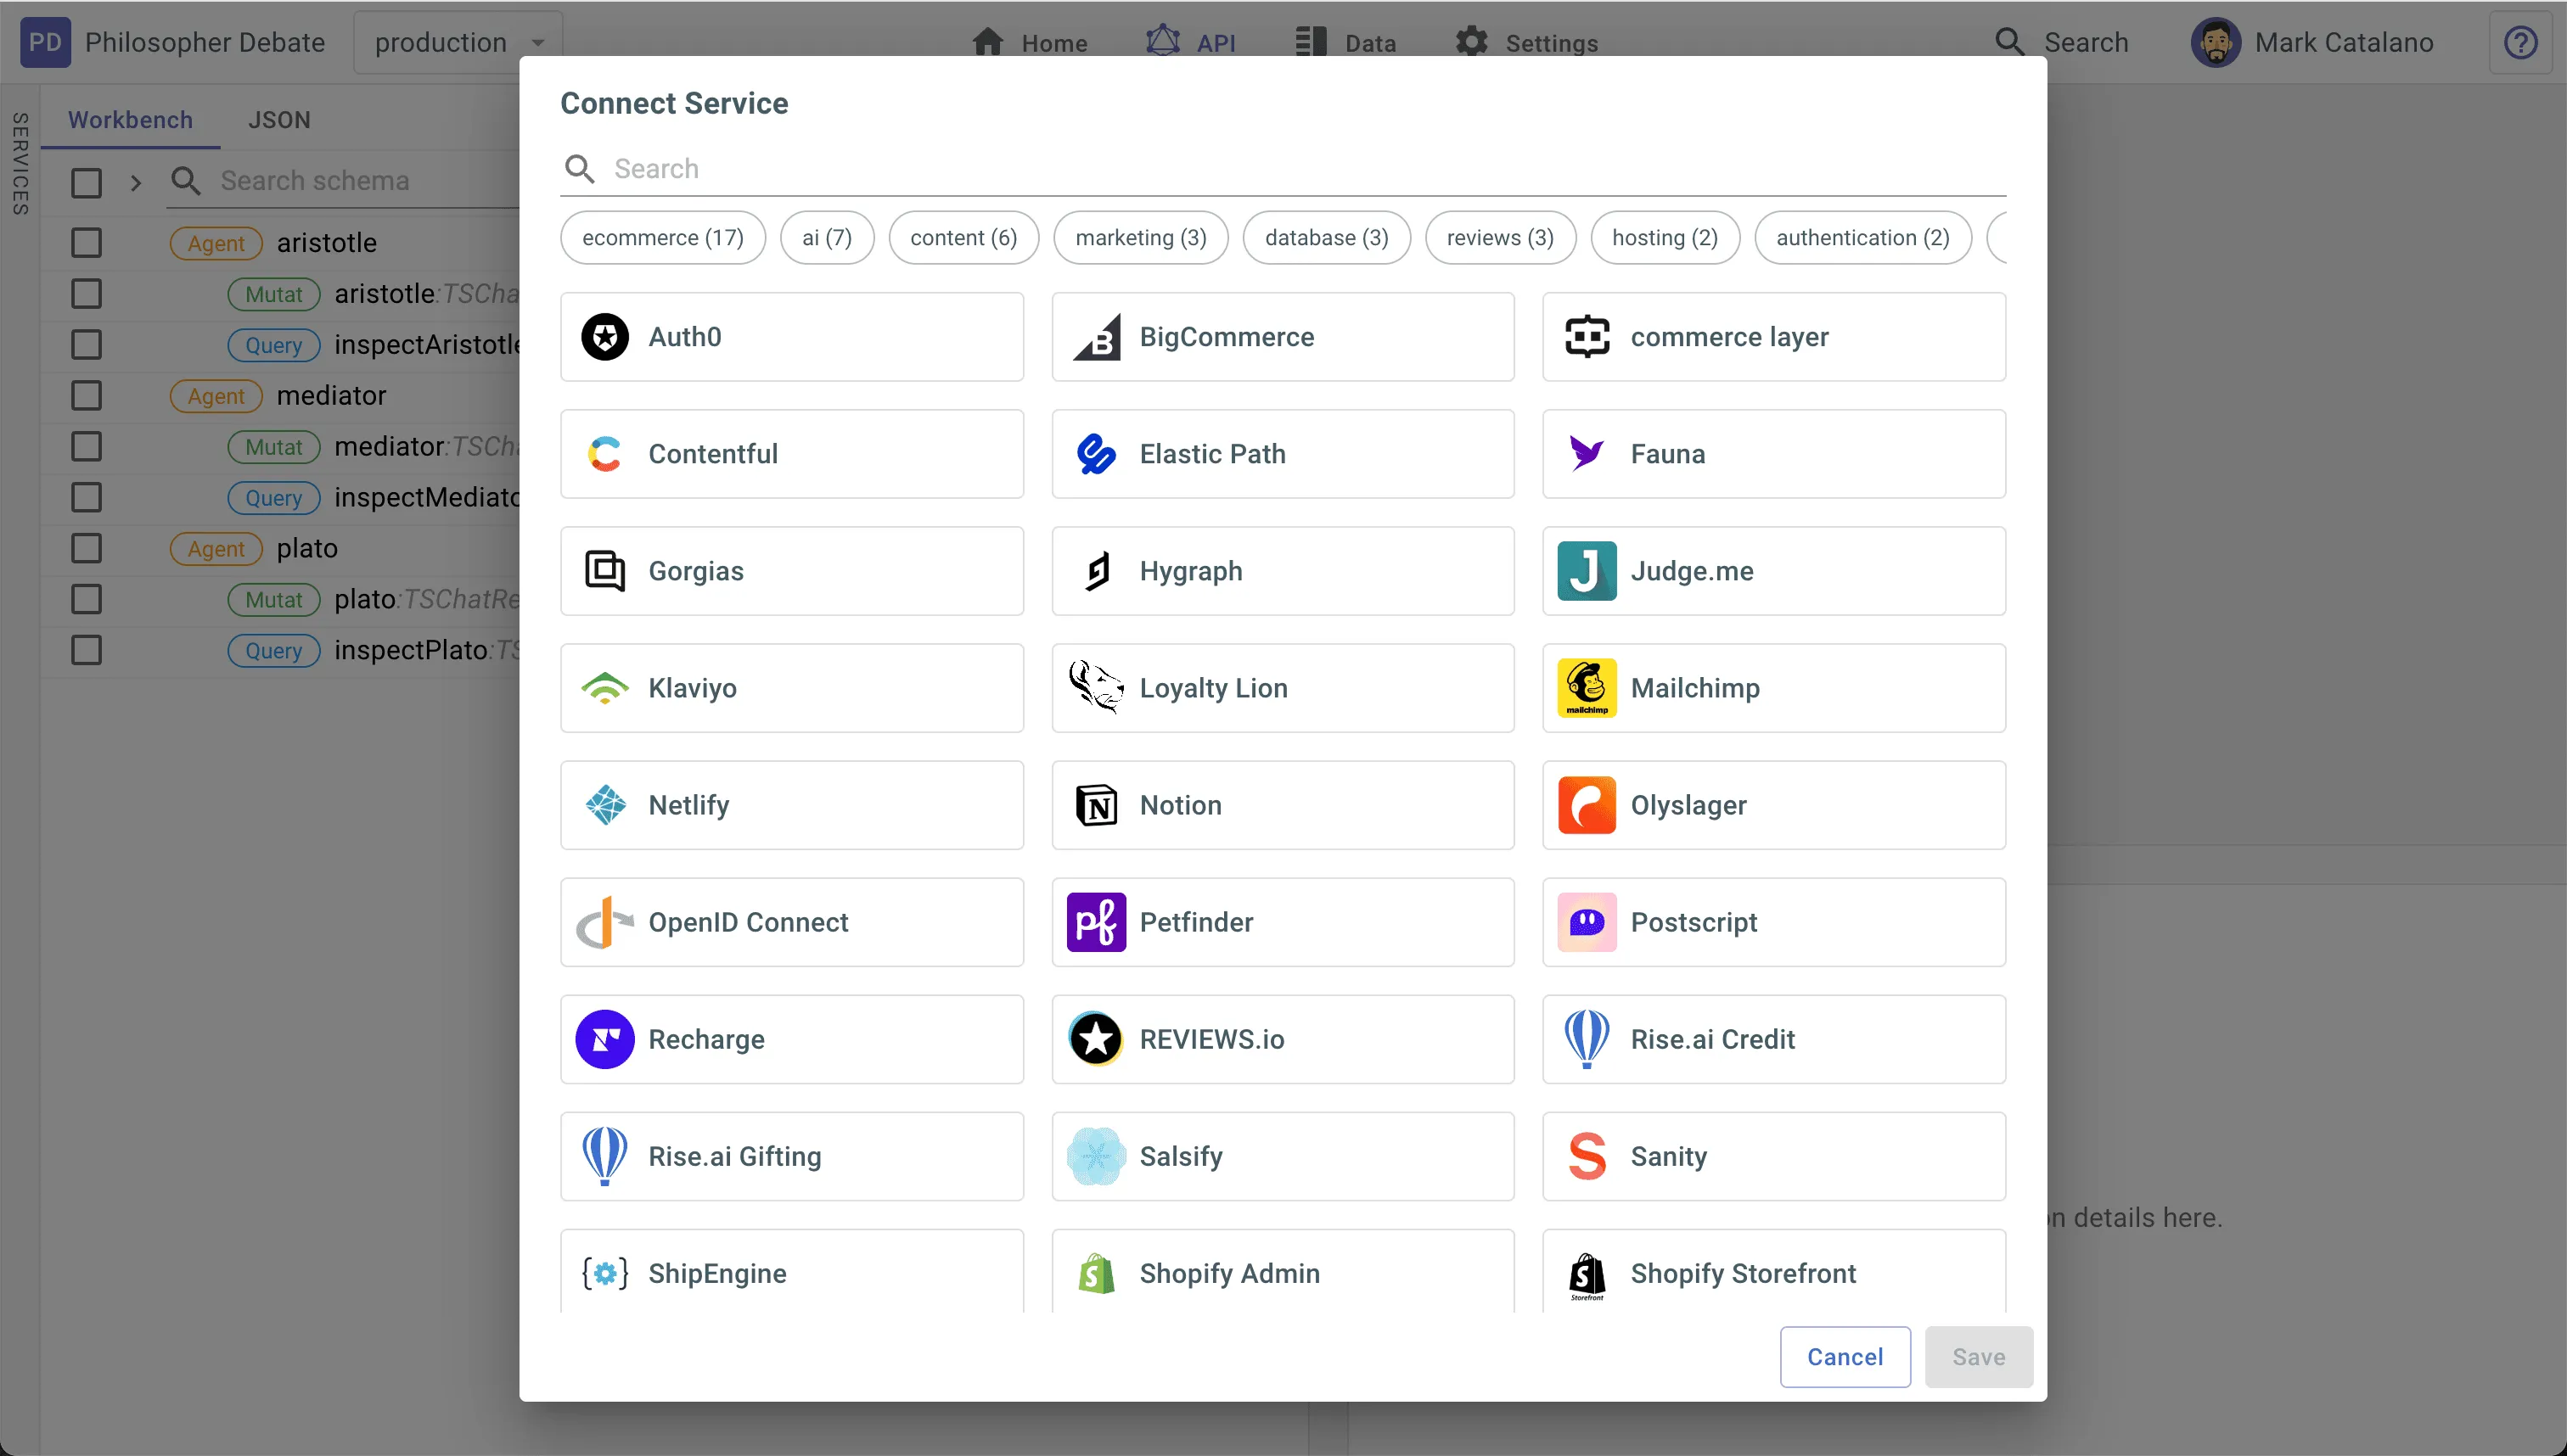
Task: Check the inspectPlato Query checkbox
Action: click(86, 651)
